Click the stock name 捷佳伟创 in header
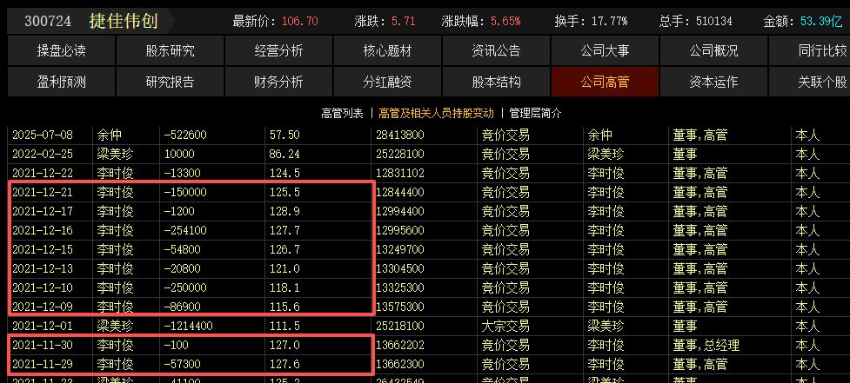This screenshot has height=383, width=850. (124, 20)
